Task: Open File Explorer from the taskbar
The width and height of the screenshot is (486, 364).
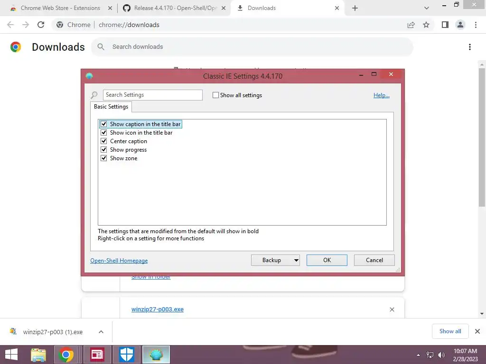Action: click(x=38, y=355)
